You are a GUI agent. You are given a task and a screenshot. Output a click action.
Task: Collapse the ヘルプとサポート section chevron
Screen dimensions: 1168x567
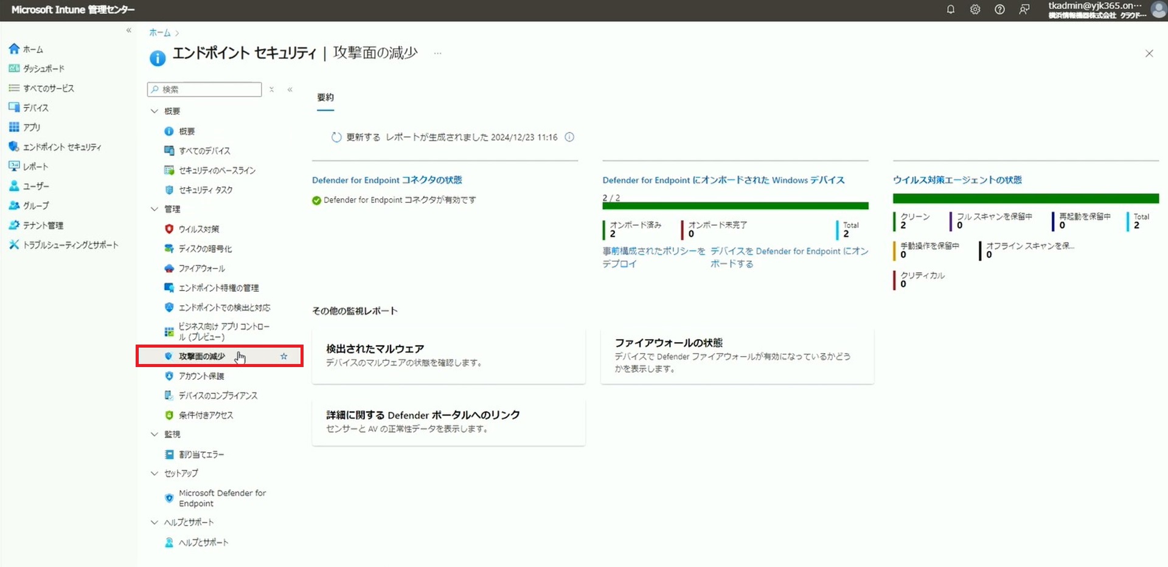(x=155, y=523)
